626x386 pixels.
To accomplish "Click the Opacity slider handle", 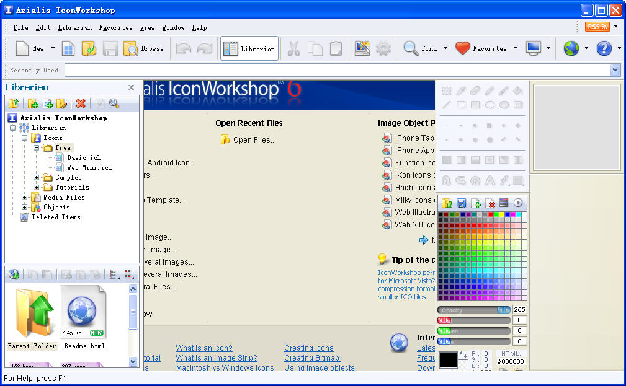I will point(504,310).
